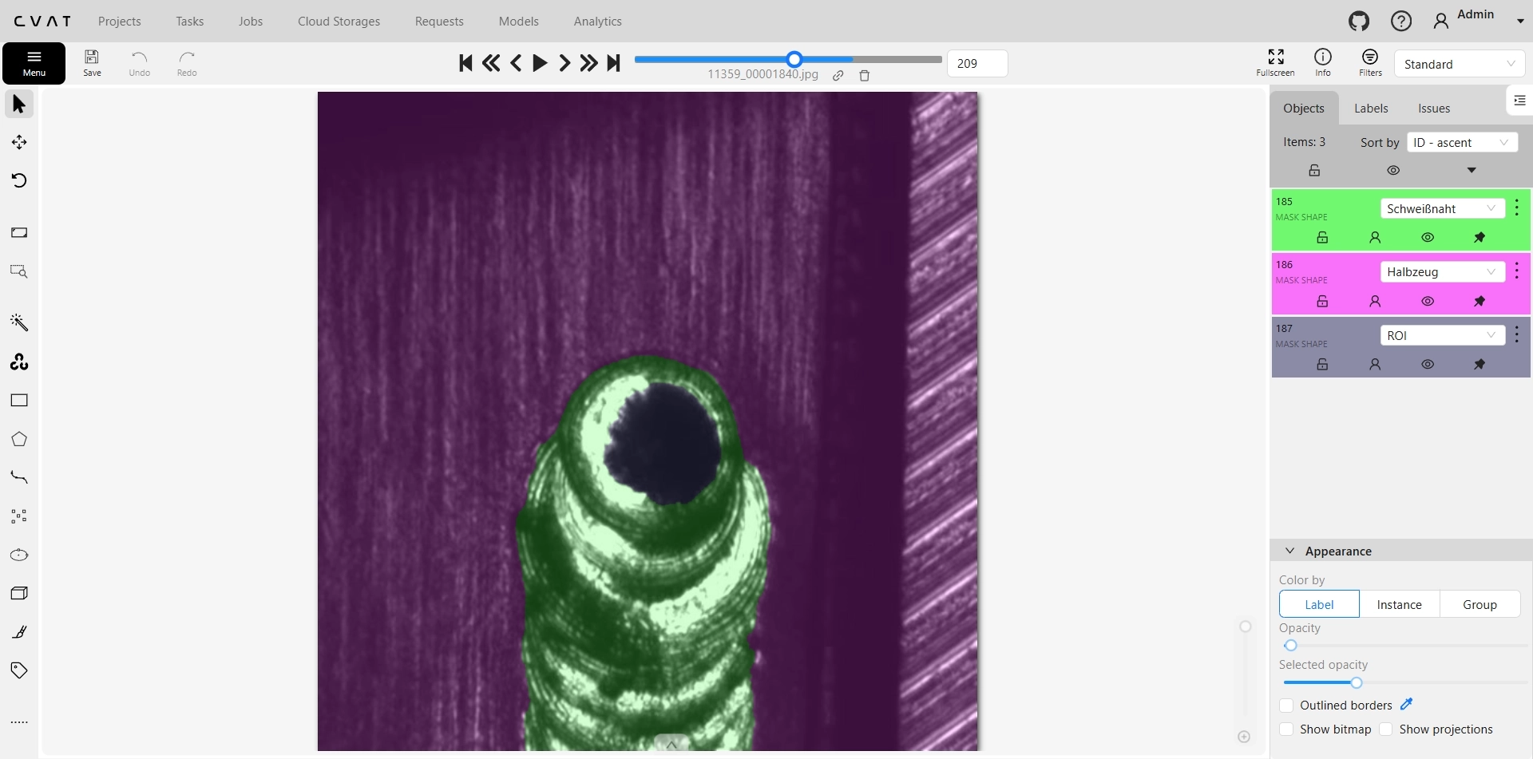Change the Sort by ID-ascent order

(1462, 141)
